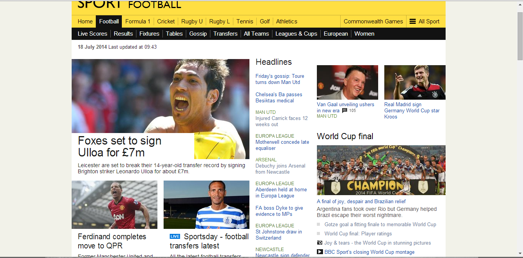Image resolution: width=523 pixels, height=258 pixels.
Task: Click the 'Headlines' section heading
Action: coord(274,62)
